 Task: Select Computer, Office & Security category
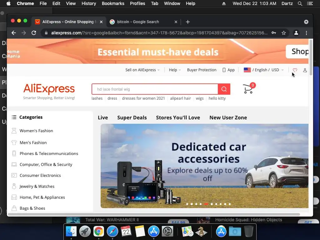(x=46, y=164)
